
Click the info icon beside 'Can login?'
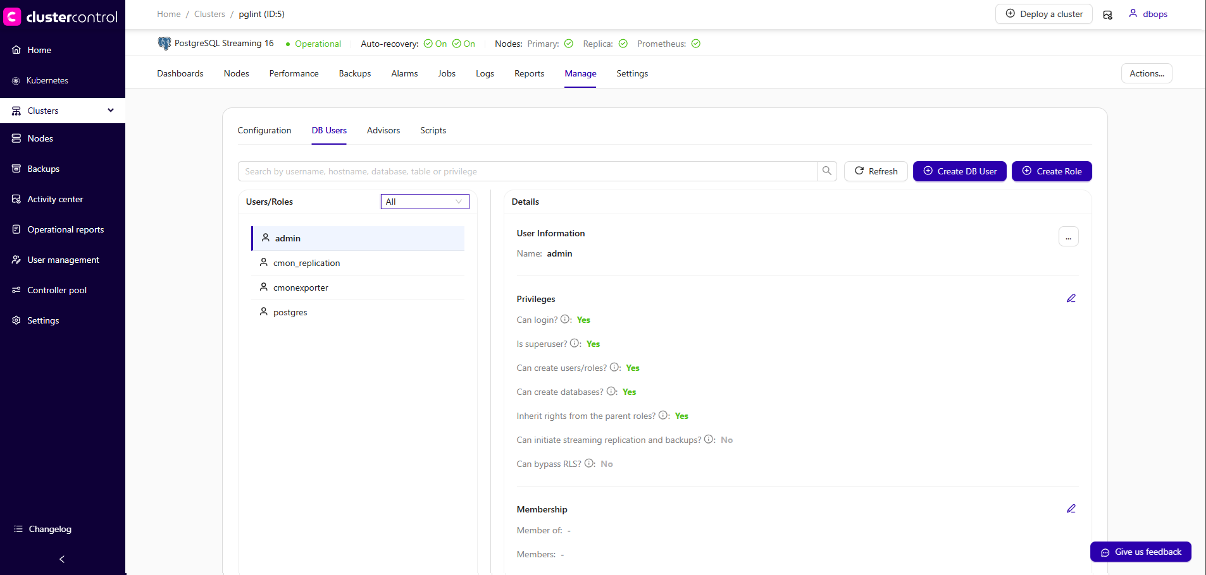pyautogui.click(x=565, y=320)
